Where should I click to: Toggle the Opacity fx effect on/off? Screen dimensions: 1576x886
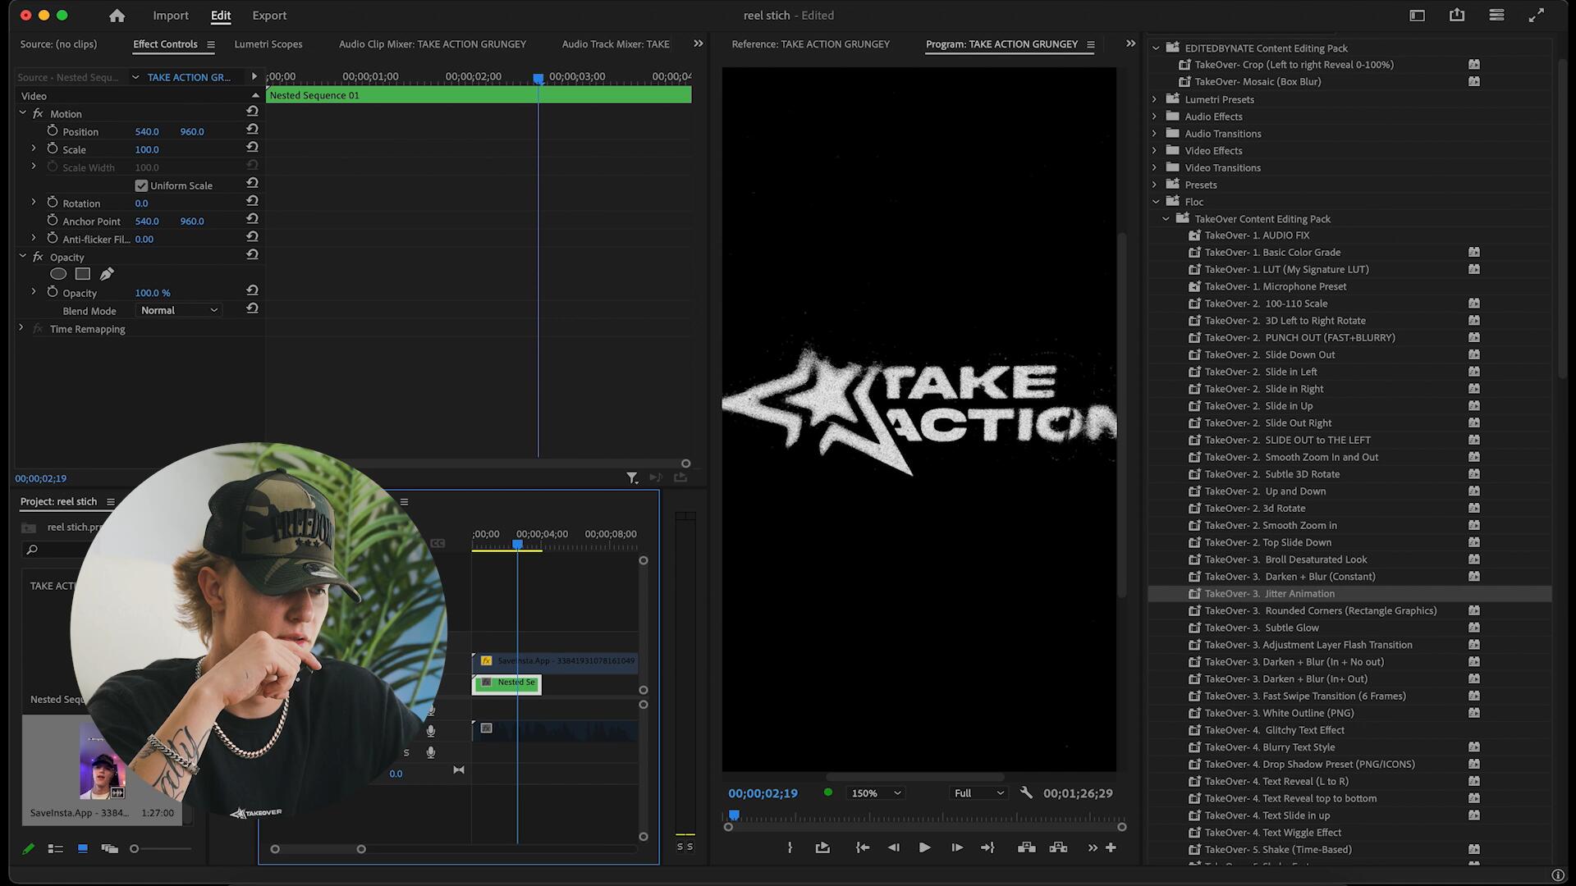[x=38, y=257]
